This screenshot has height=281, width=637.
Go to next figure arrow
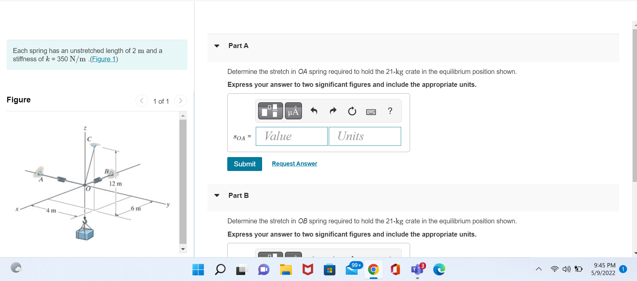(180, 101)
